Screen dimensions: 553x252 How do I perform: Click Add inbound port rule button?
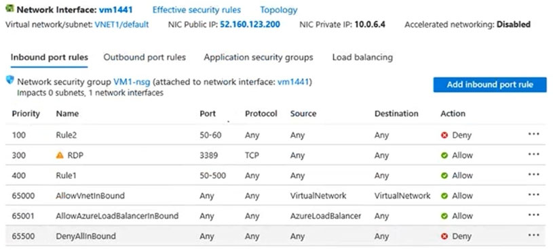(490, 85)
